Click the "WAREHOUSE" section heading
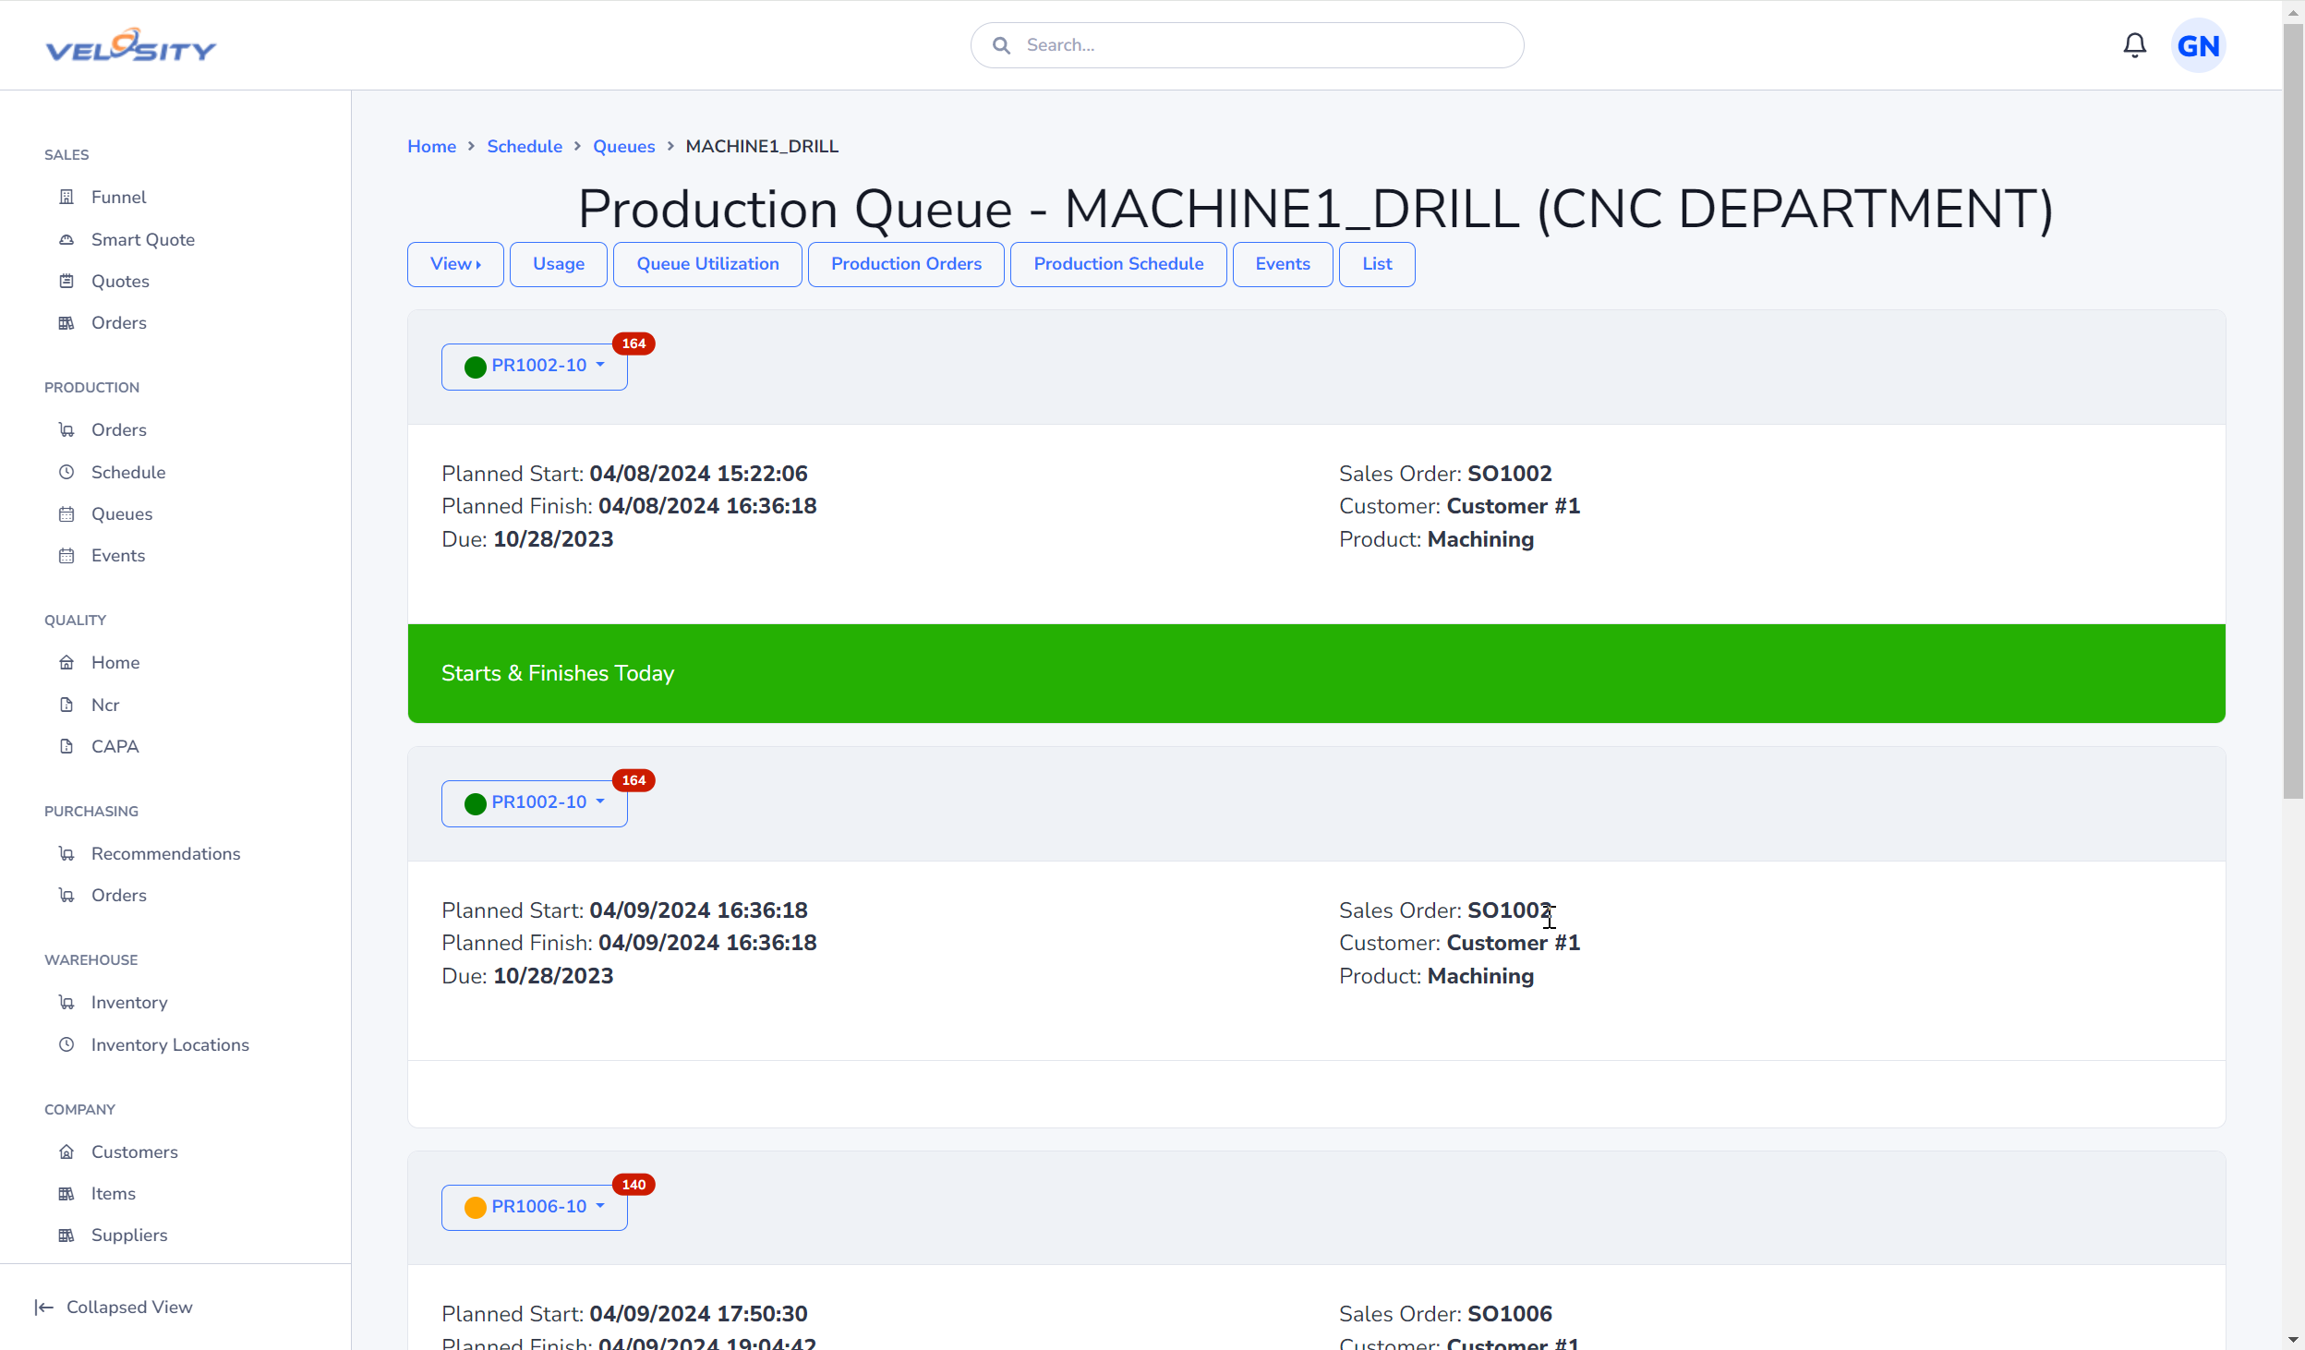Screen dimensions: 2305x1350 tap(91, 959)
